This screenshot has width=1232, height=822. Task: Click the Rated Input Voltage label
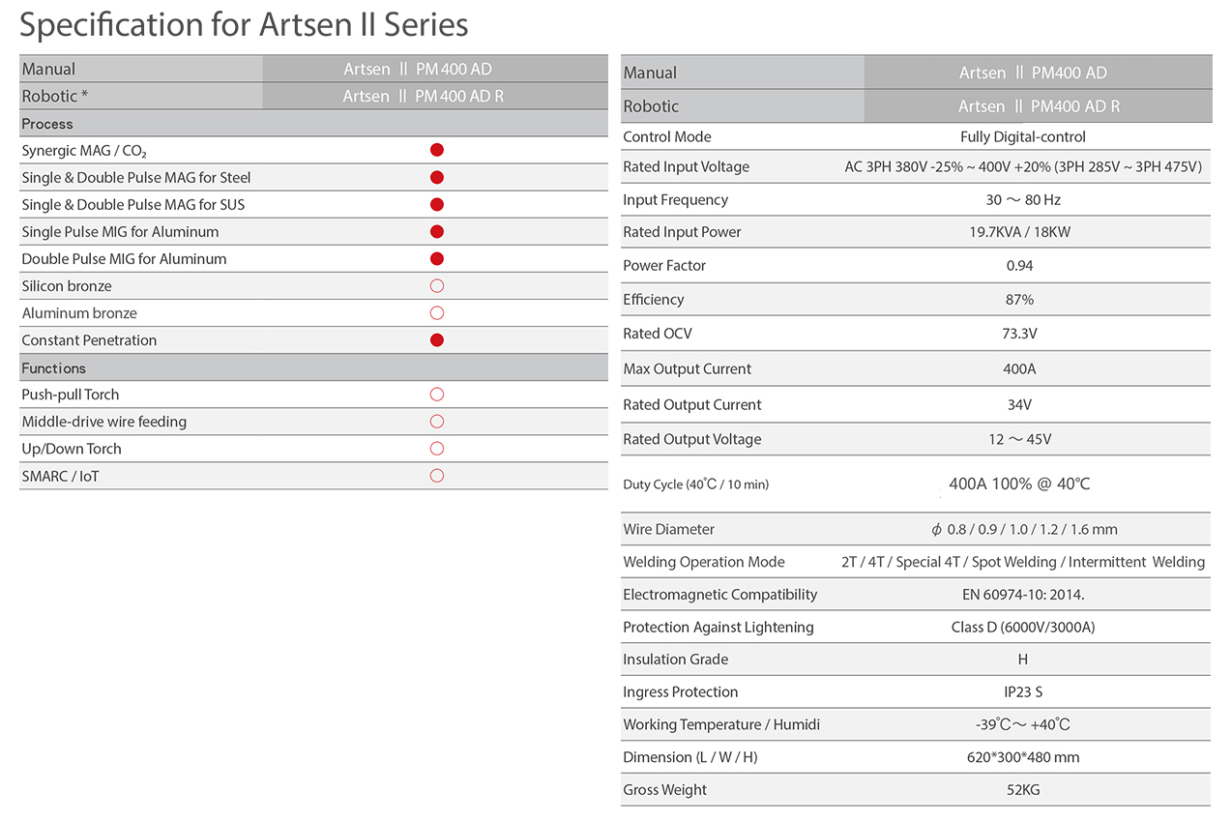[686, 166]
